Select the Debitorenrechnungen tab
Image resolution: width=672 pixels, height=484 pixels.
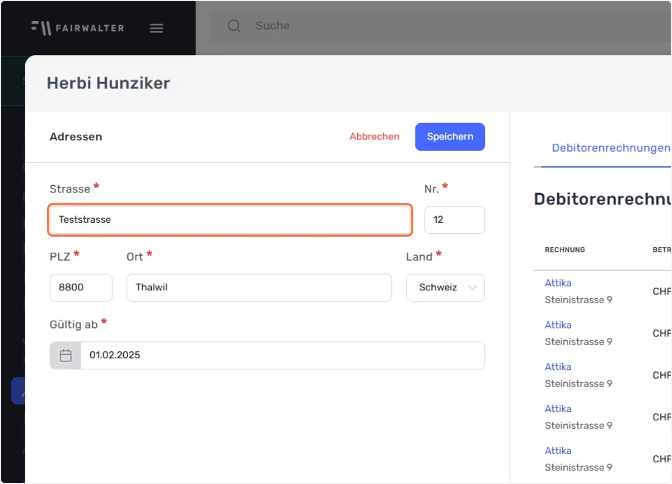(x=611, y=148)
